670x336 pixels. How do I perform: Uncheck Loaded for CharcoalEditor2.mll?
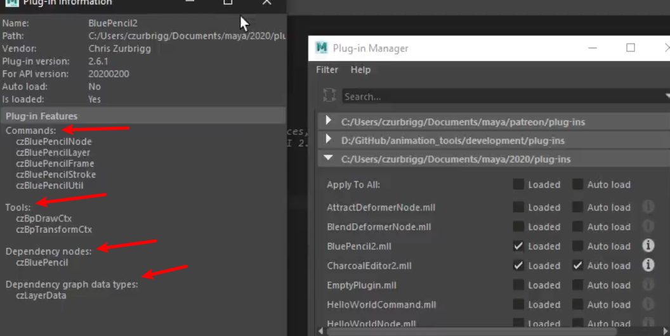(x=518, y=266)
